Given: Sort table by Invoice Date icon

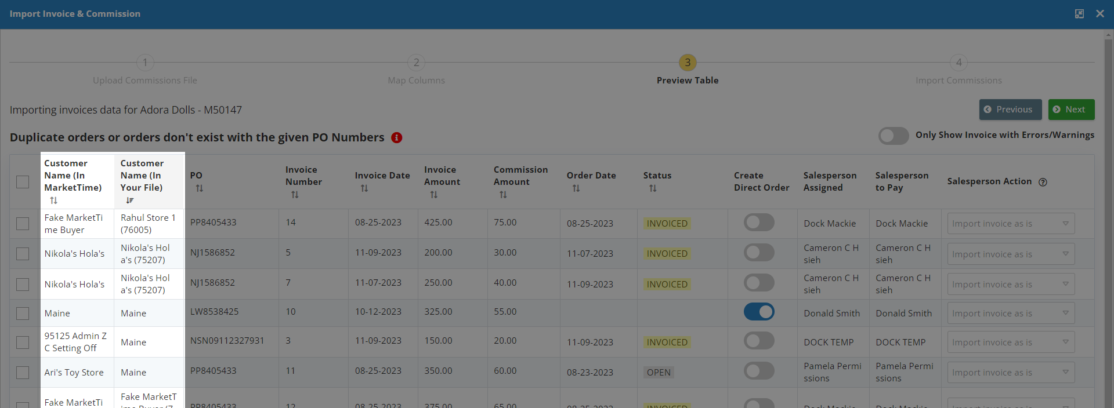Looking at the screenshot, I should pyautogui.click(x=364, y=188).
